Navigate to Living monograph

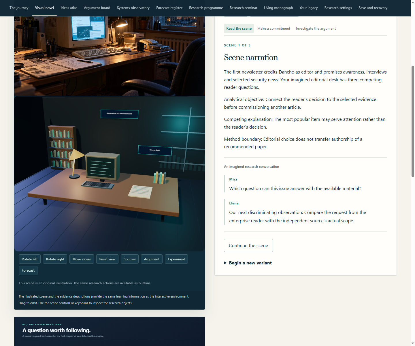(278, 8)
